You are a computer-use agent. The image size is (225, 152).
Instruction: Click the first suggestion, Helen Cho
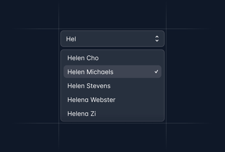(x=83, y=58)
